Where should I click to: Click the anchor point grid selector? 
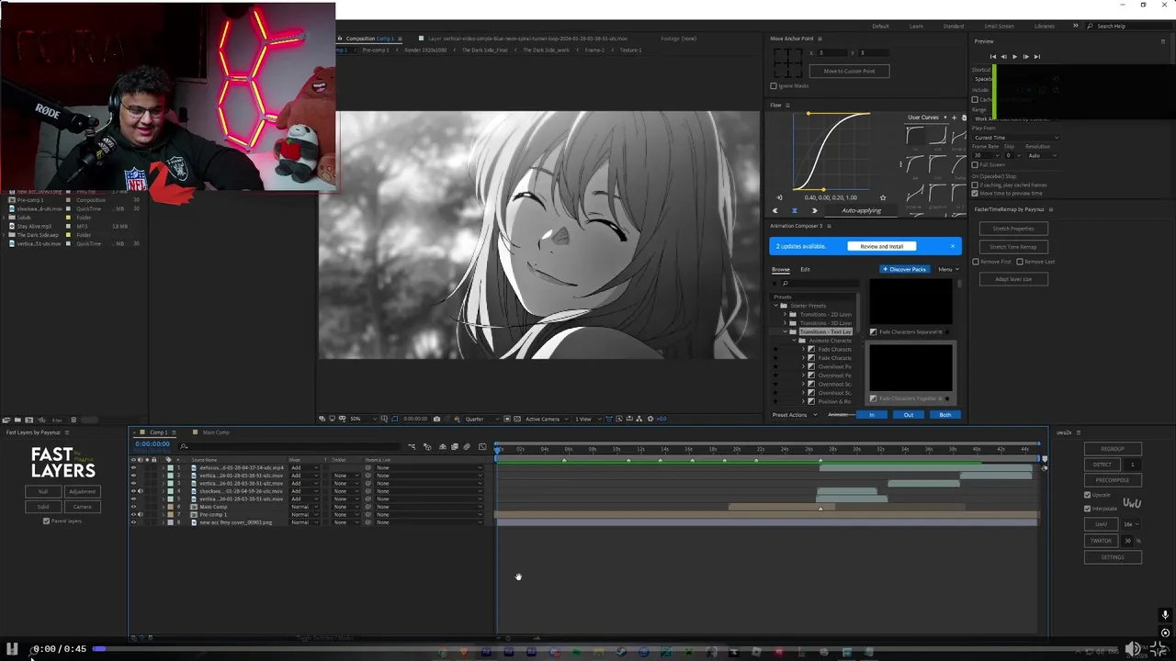point(787,62)
